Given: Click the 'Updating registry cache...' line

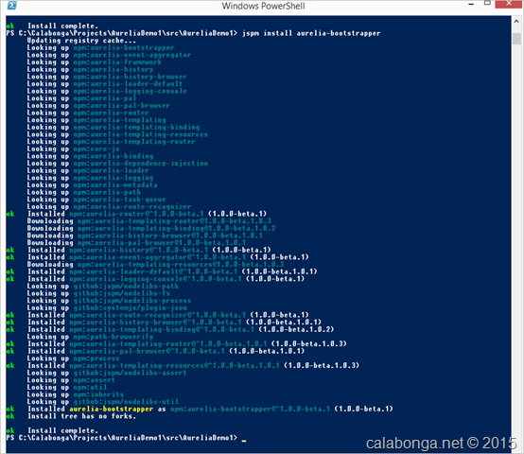Looking at the screenshot, I should (x=81, y=41).
